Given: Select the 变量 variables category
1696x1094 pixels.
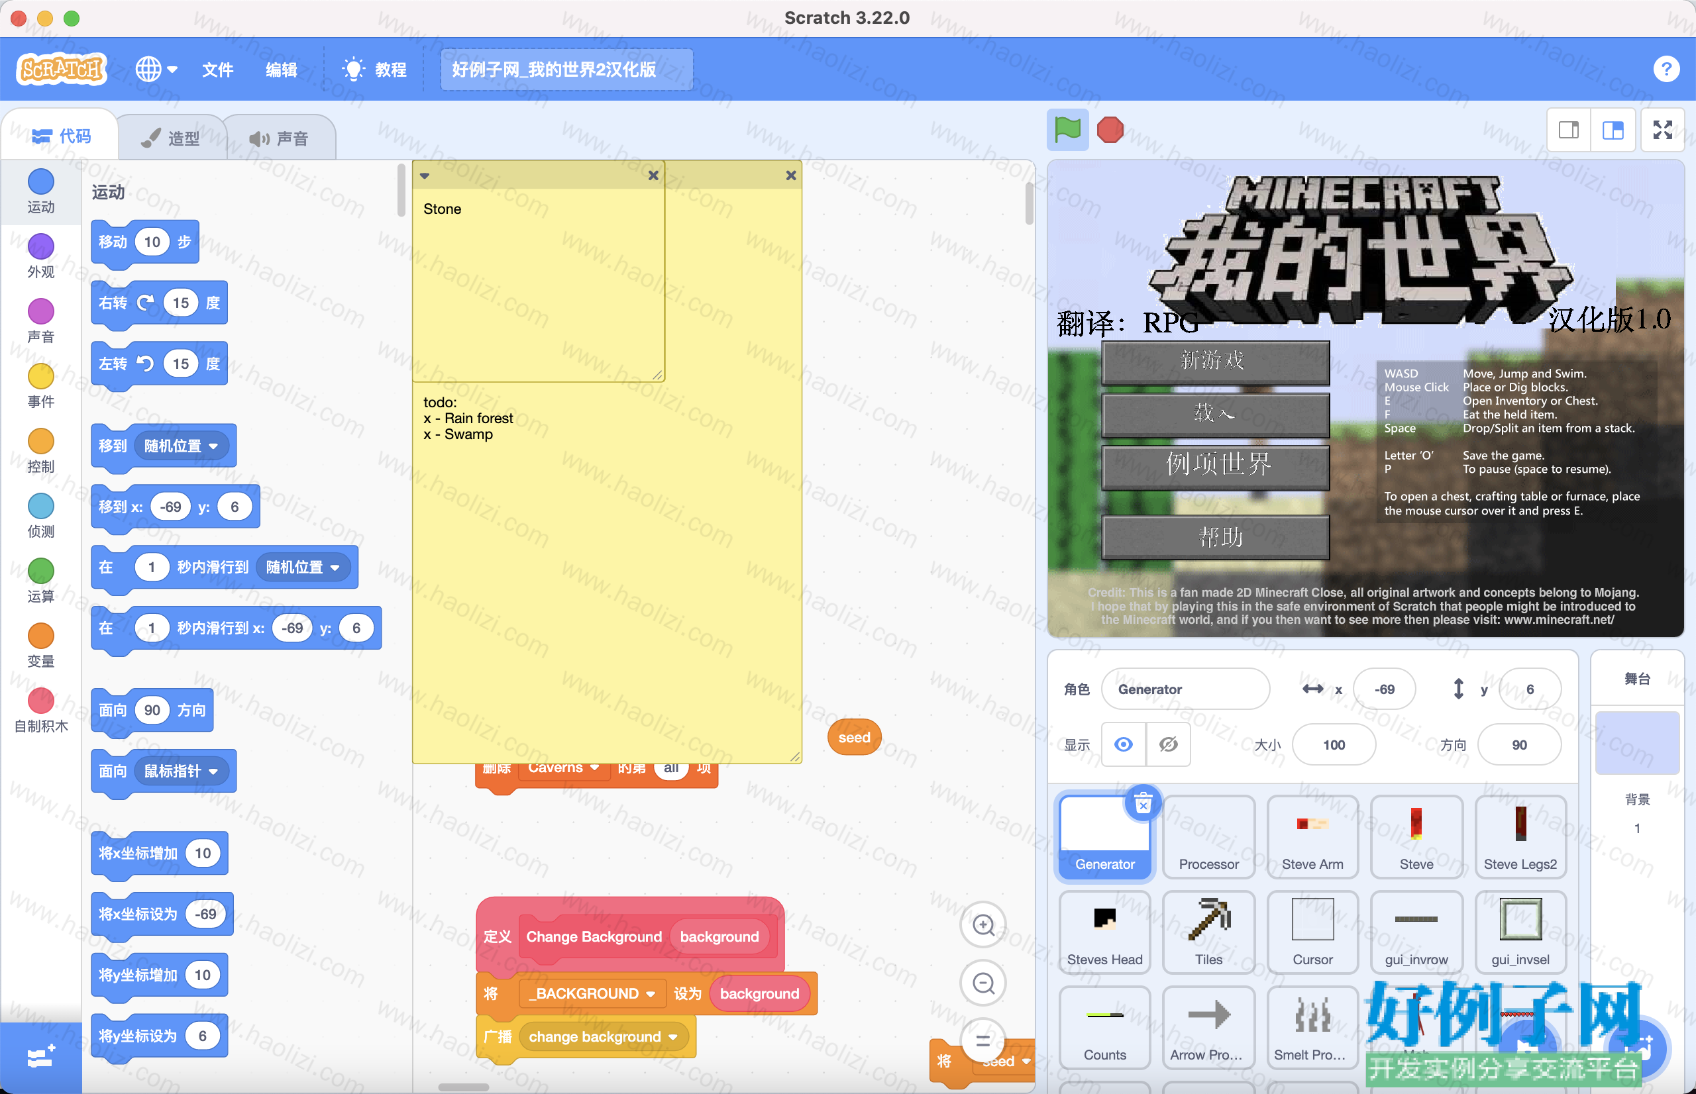Looking at the screenshot, I should click(x=41, y=646).
